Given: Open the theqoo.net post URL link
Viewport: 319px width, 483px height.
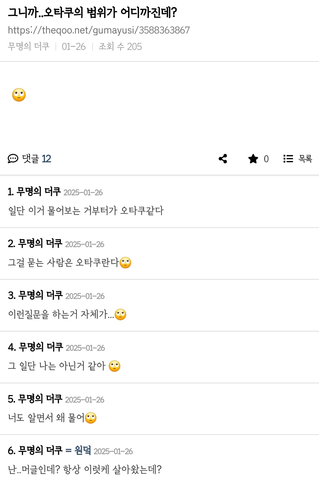Looking at the screenshot, I should pyautogui.click(x=99, y=30).
